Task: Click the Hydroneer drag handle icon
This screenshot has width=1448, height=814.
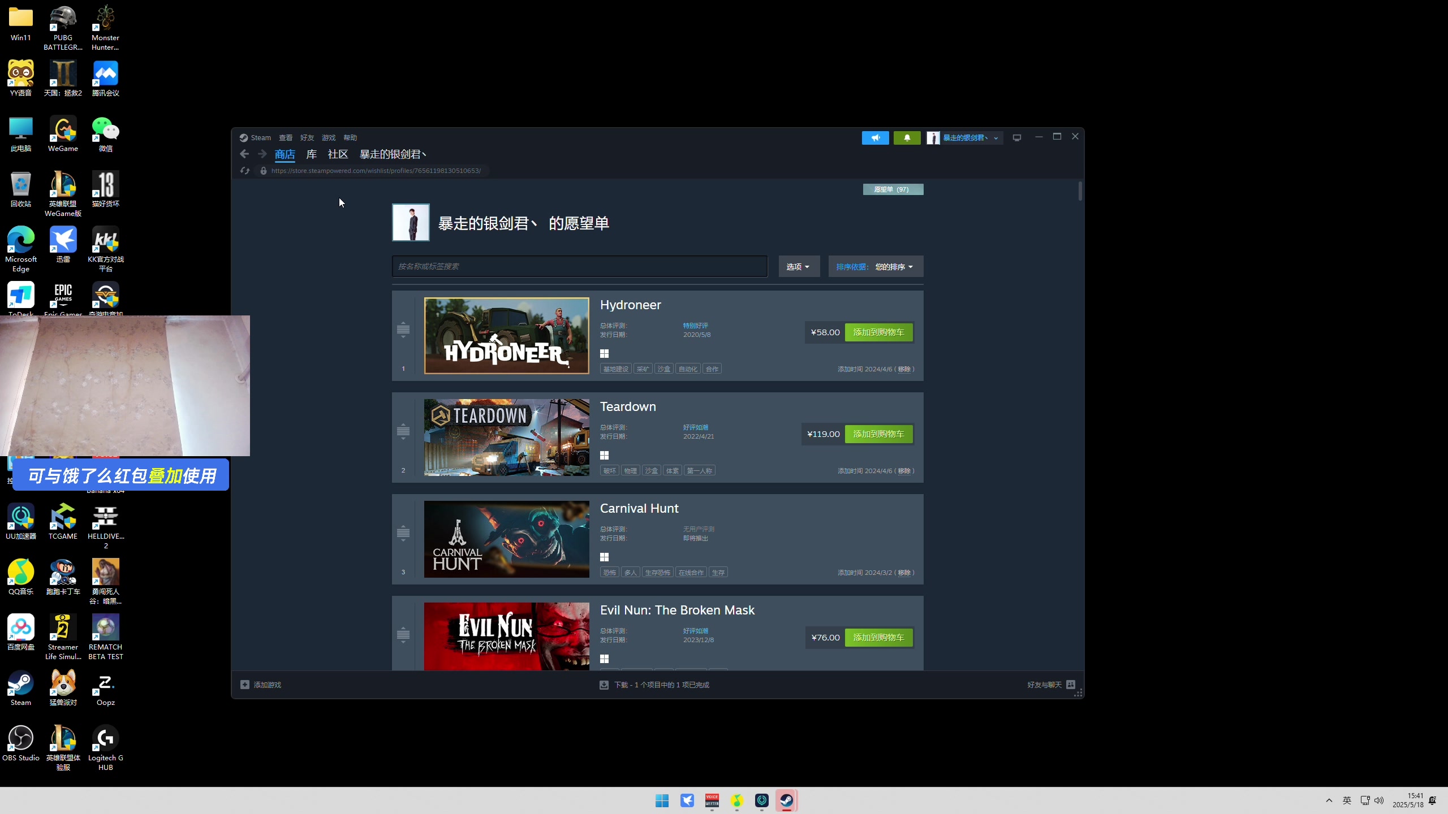Action: 403,330
